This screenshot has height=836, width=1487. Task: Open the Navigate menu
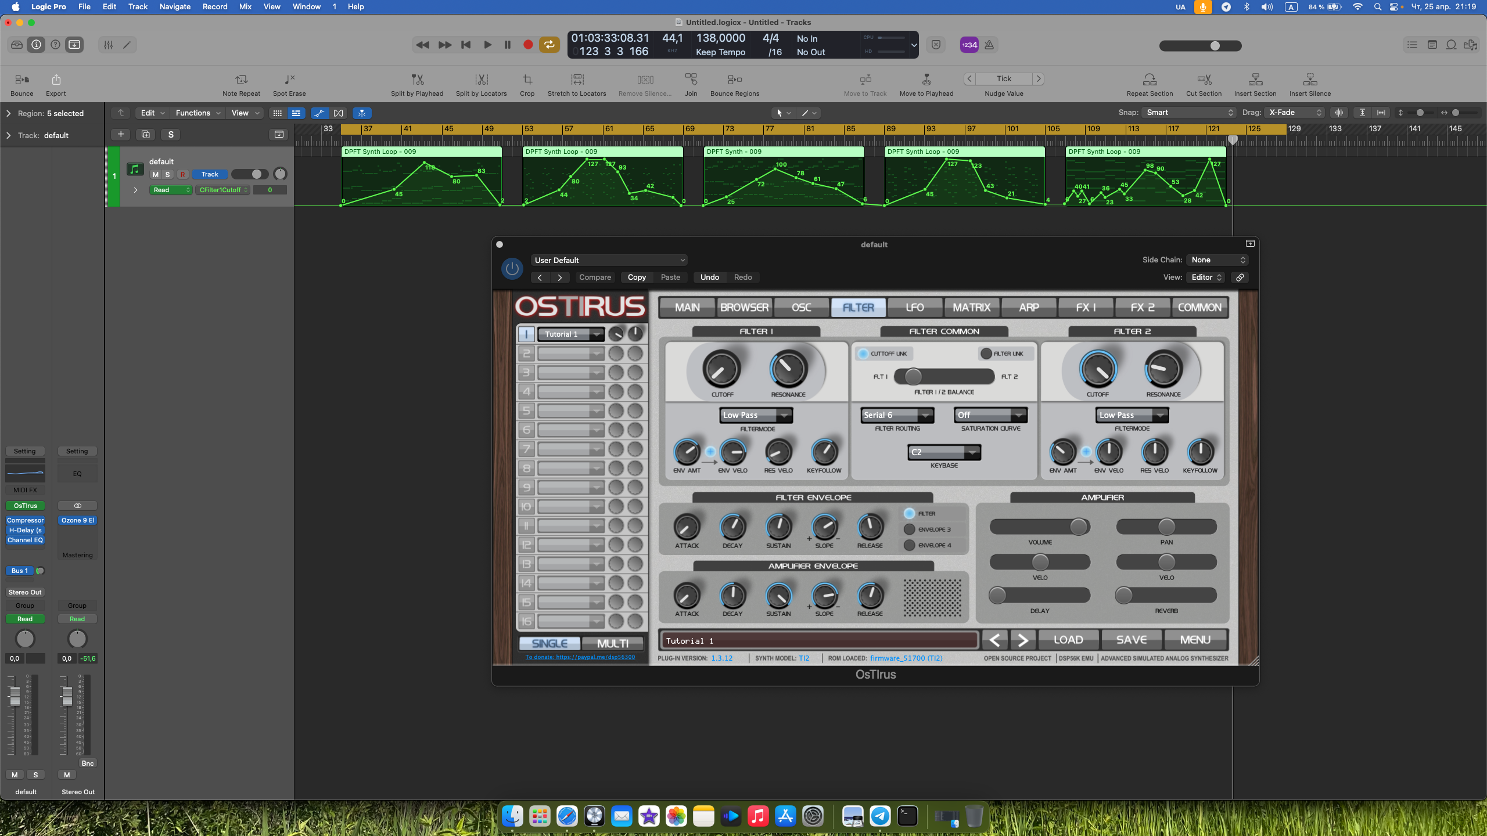pos(175,6)
